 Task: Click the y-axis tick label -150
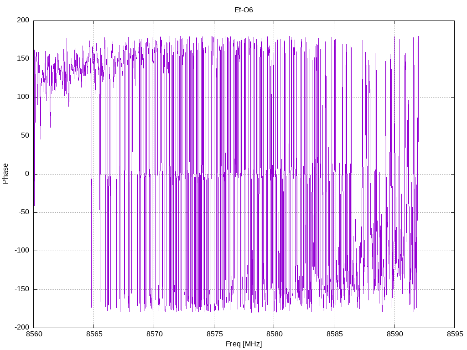pyautogui.click(x=22, y=289)
